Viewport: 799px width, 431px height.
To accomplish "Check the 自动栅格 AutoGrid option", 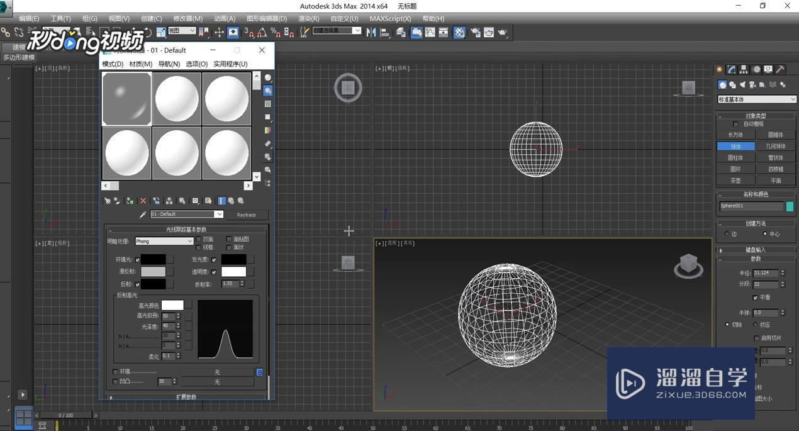I will (x=735, y=123).
